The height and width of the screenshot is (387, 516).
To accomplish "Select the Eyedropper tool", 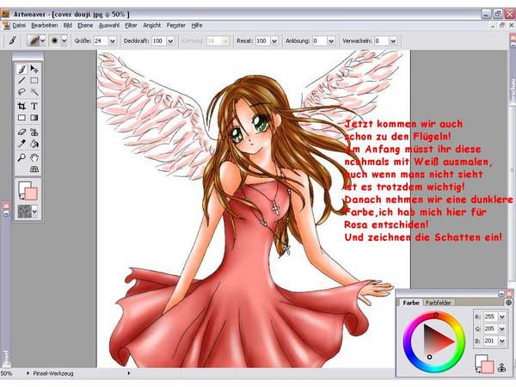I will pyautogui.click(x=21, y=144).
